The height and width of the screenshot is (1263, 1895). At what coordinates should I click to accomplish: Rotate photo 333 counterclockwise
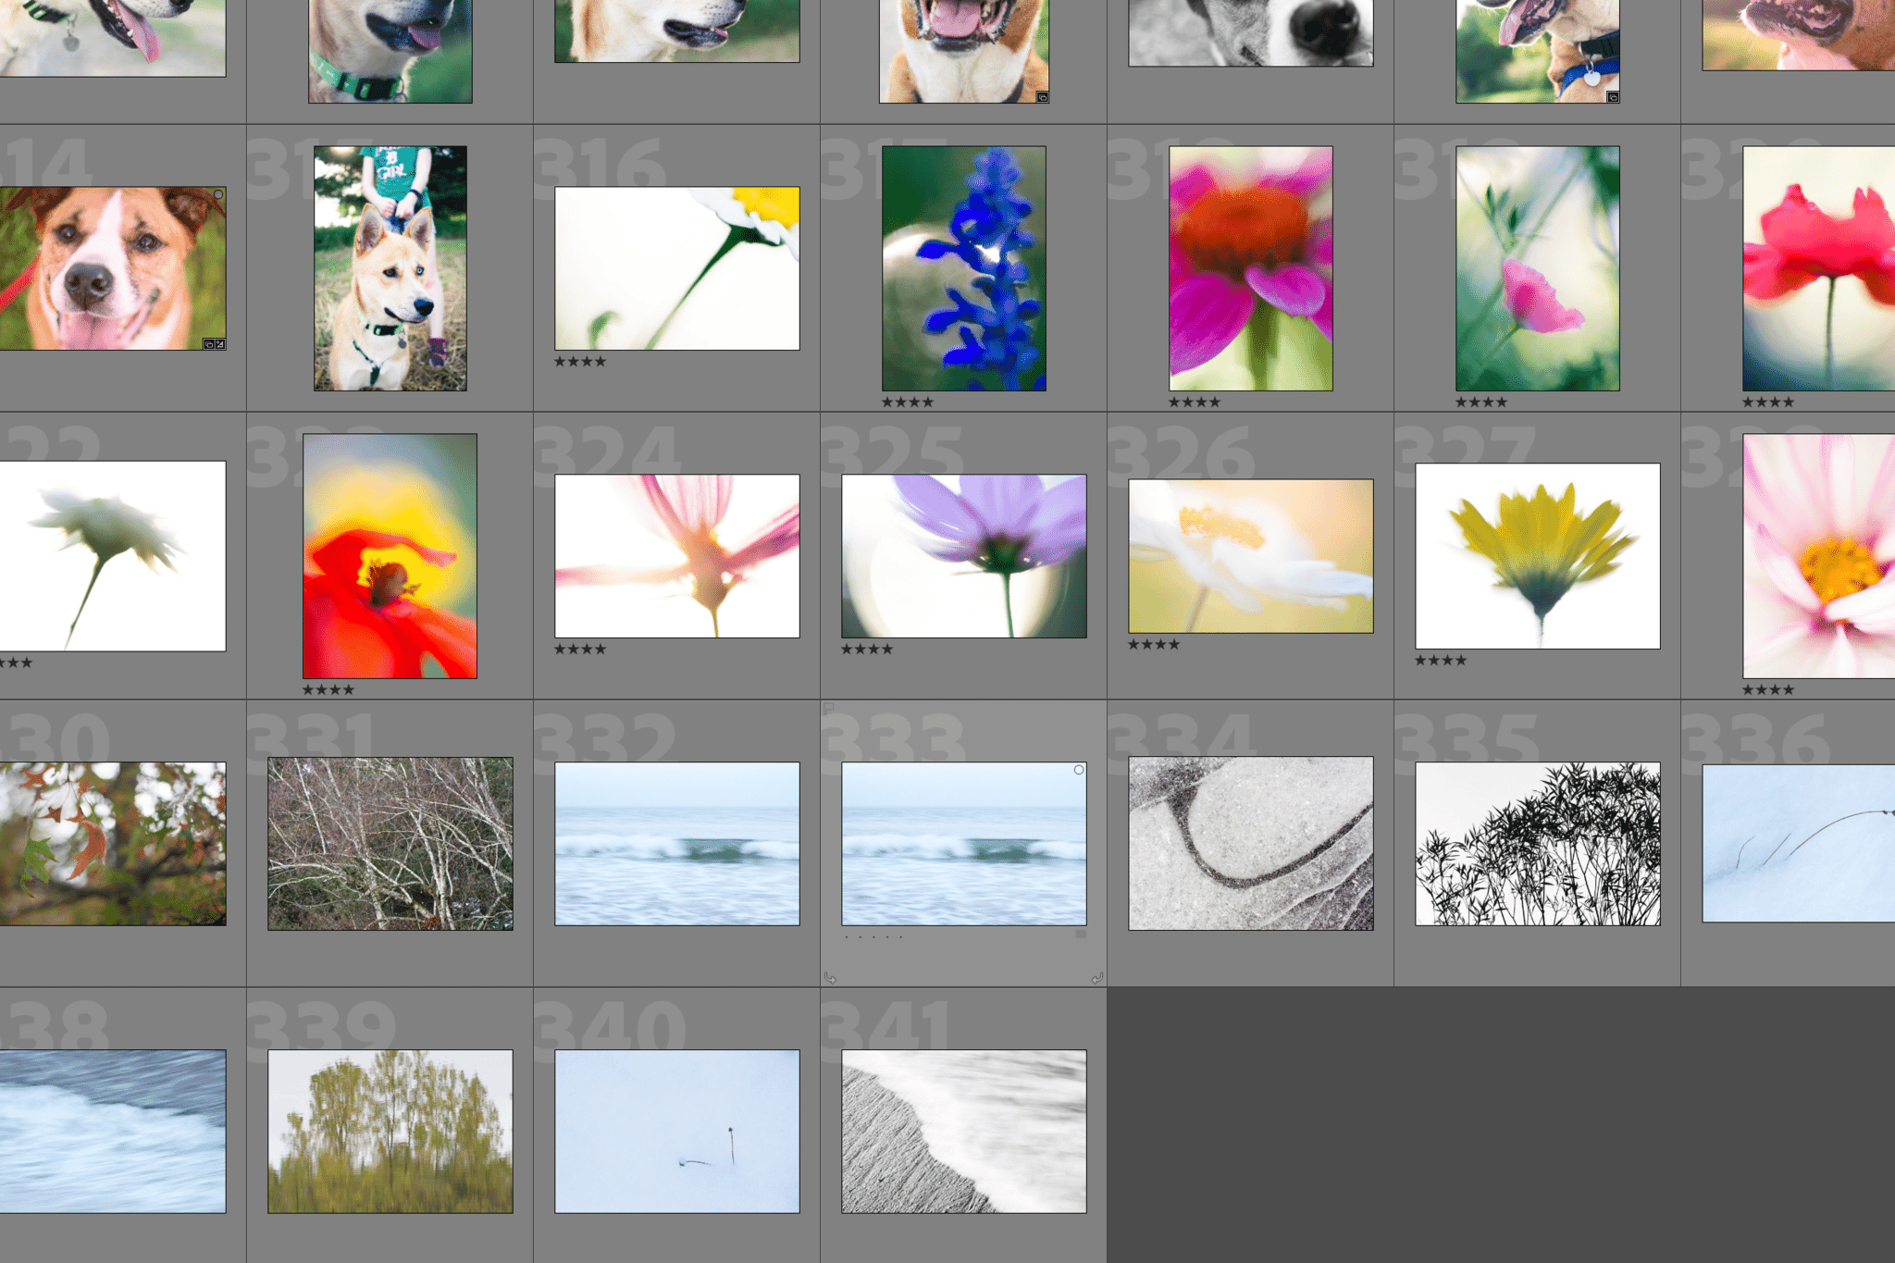point(830,978)
